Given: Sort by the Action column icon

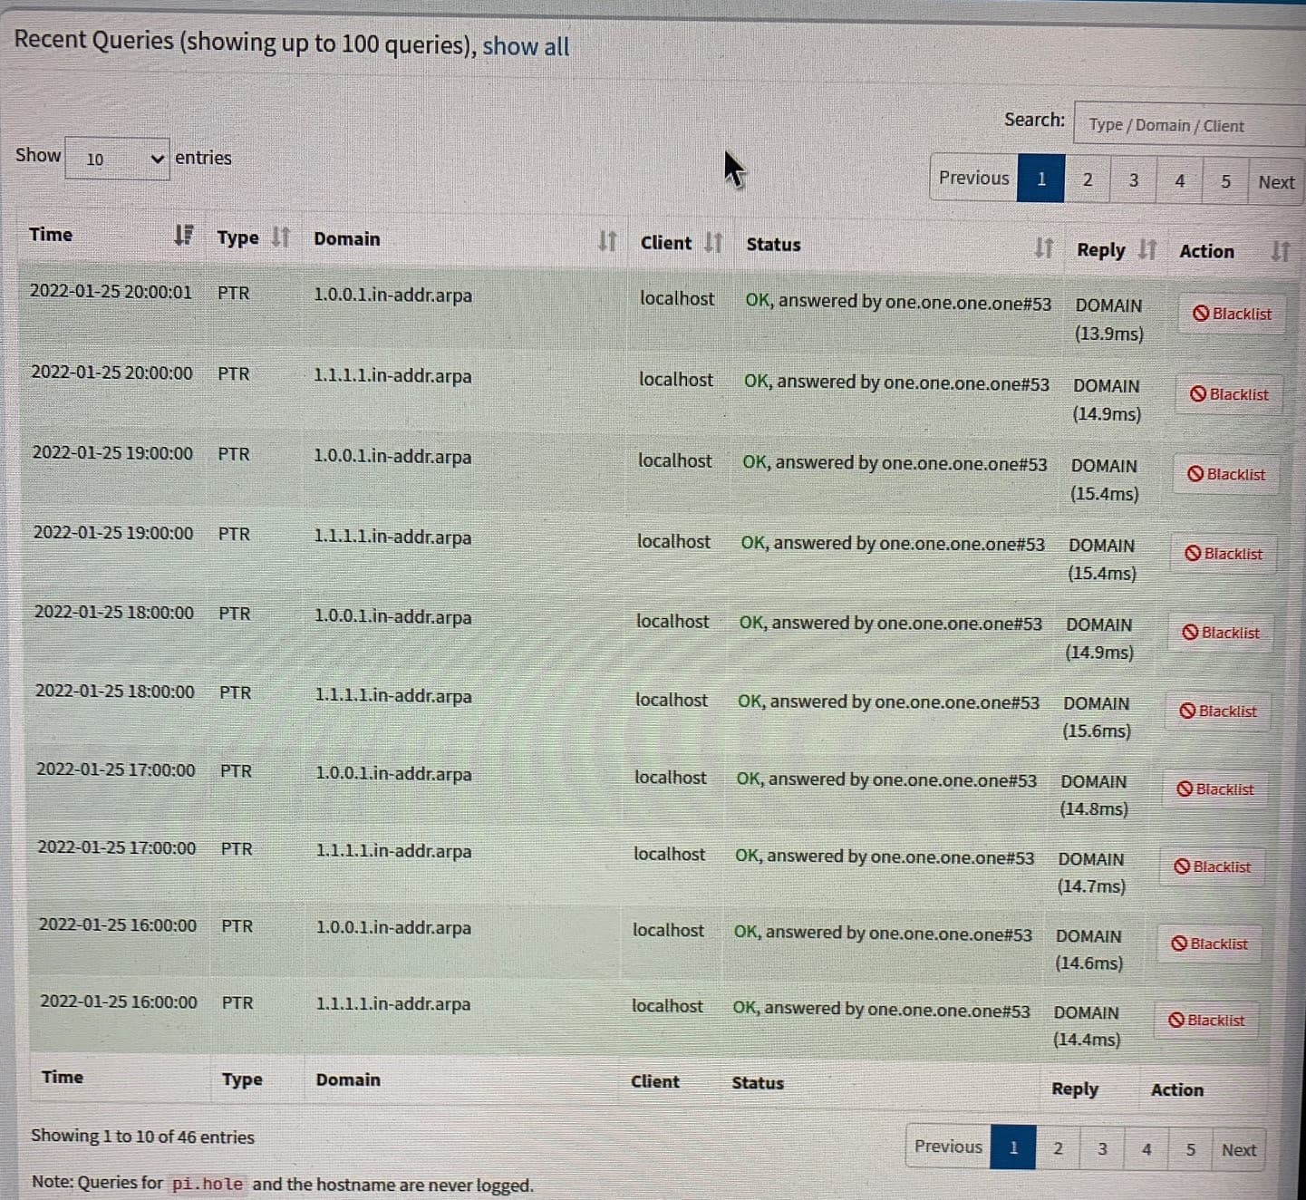Looking at the screenshot, I should coord(1280,251).
